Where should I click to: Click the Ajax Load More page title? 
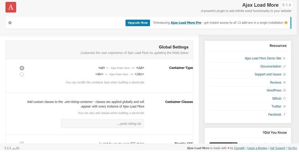coord(260,5)
